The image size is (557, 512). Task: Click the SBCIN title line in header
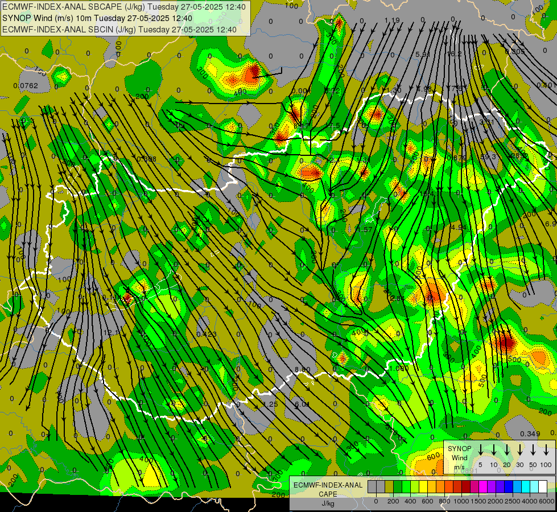tap(119, 30)
